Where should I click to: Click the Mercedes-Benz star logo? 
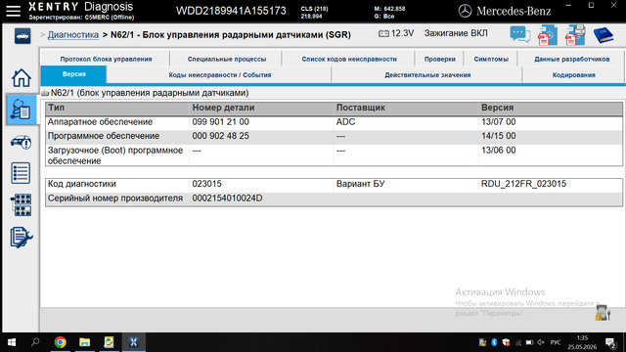coord(465,11)
